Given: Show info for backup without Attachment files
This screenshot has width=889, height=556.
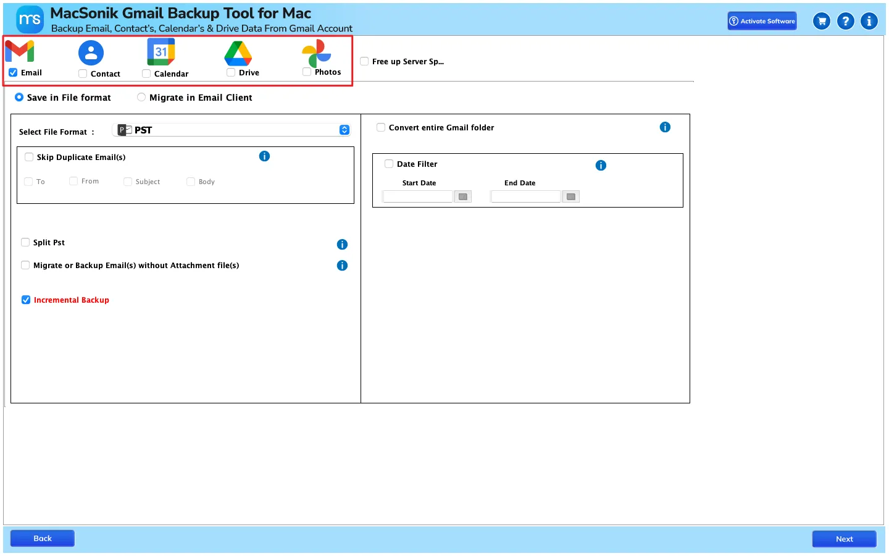Looking at the screenshot, I should (x=342, y=266).
